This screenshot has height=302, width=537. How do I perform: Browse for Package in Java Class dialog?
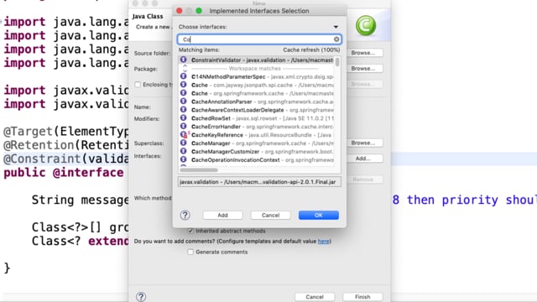[363, 69]
